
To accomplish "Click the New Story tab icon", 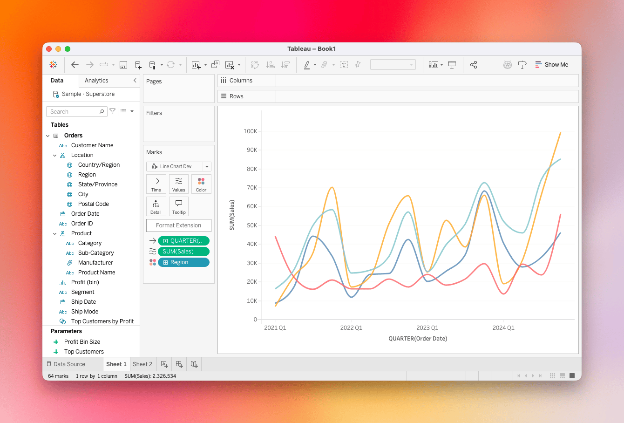I will (x=194, y=364).
